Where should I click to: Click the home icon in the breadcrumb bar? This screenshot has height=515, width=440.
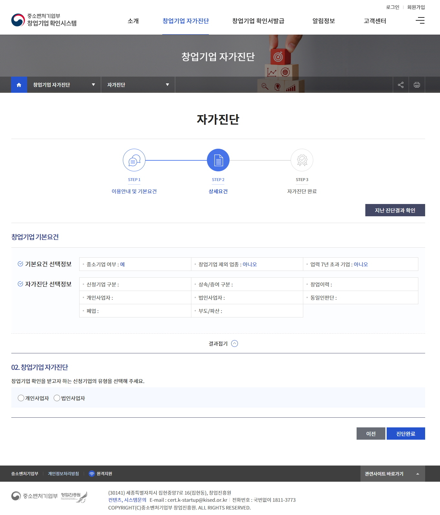click(19, 85)
